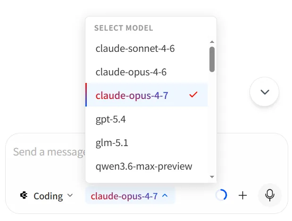The image size is (292, 221).
Task: Click the highlighted claude-opus-4-7 list entry
Action: [x=132, y=95]
